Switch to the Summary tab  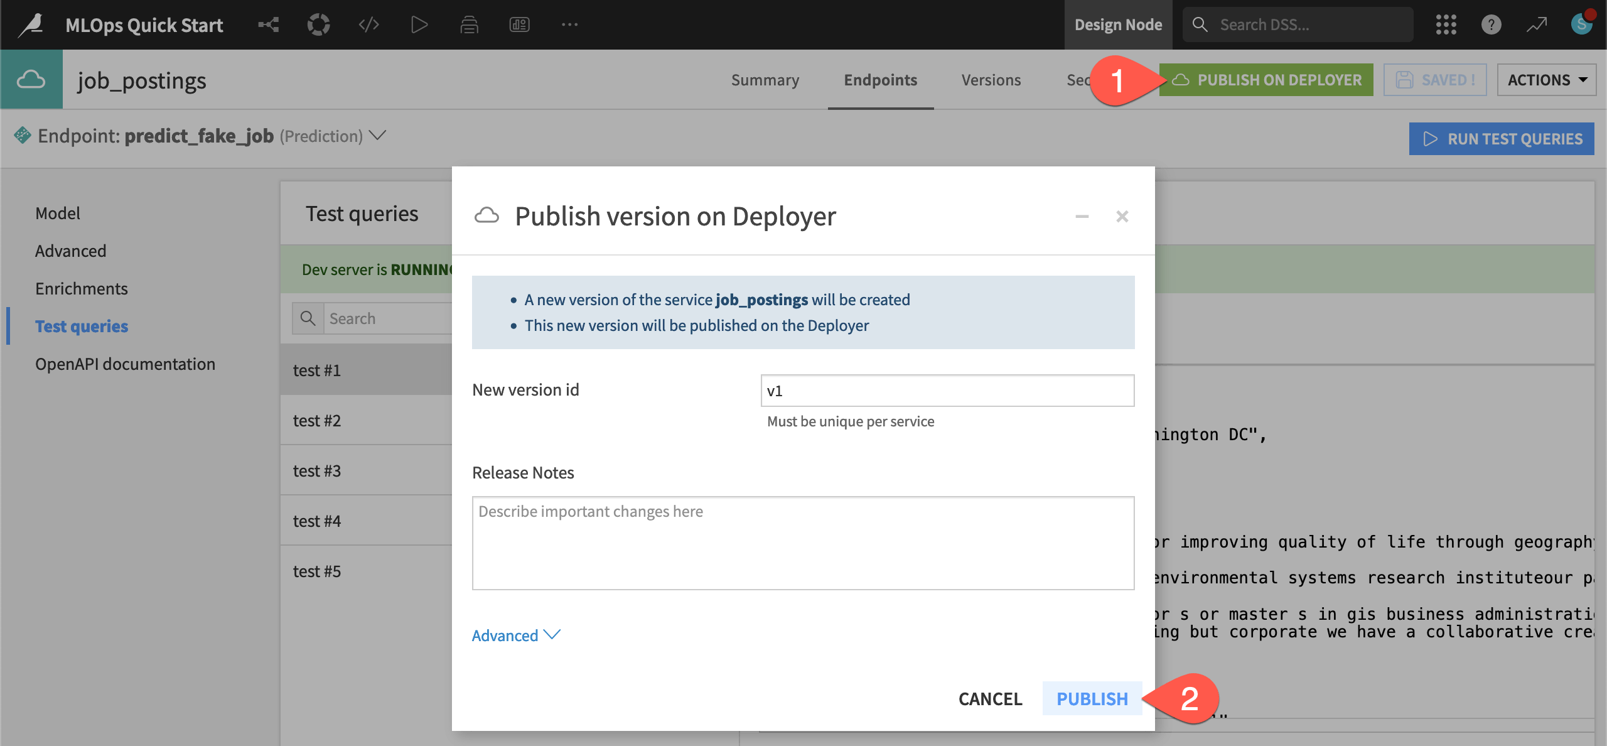[765, 80]
